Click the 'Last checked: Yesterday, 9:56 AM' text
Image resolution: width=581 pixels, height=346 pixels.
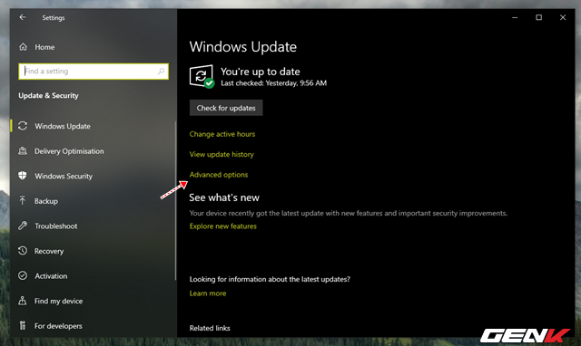point(274,83)
